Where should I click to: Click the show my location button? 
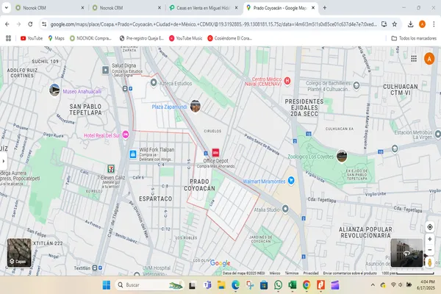click(x=430, y=227)
